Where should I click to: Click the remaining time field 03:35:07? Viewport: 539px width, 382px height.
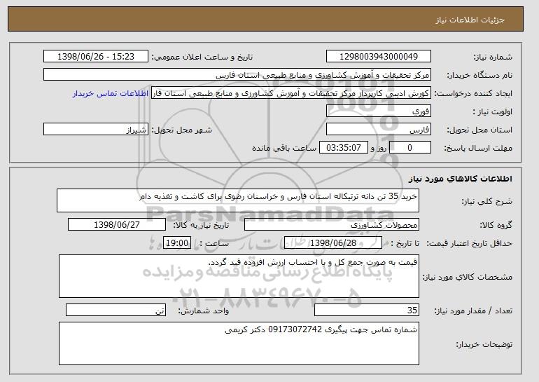point(344,148)
